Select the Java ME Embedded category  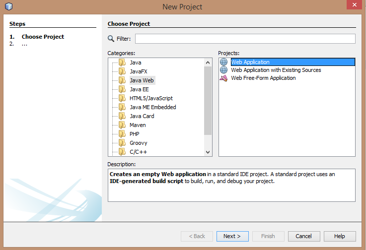[153, 107]
